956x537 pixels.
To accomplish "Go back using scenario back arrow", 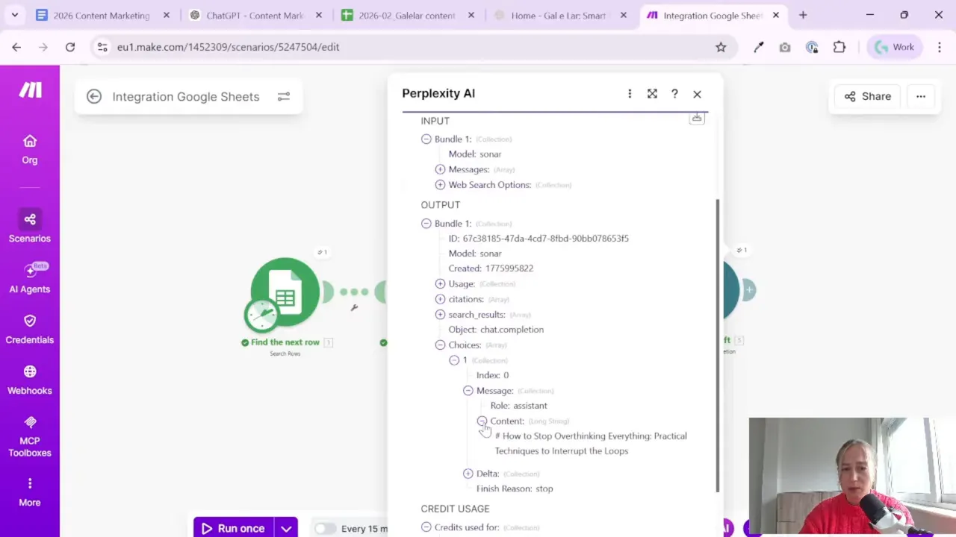I will [94, 96].
